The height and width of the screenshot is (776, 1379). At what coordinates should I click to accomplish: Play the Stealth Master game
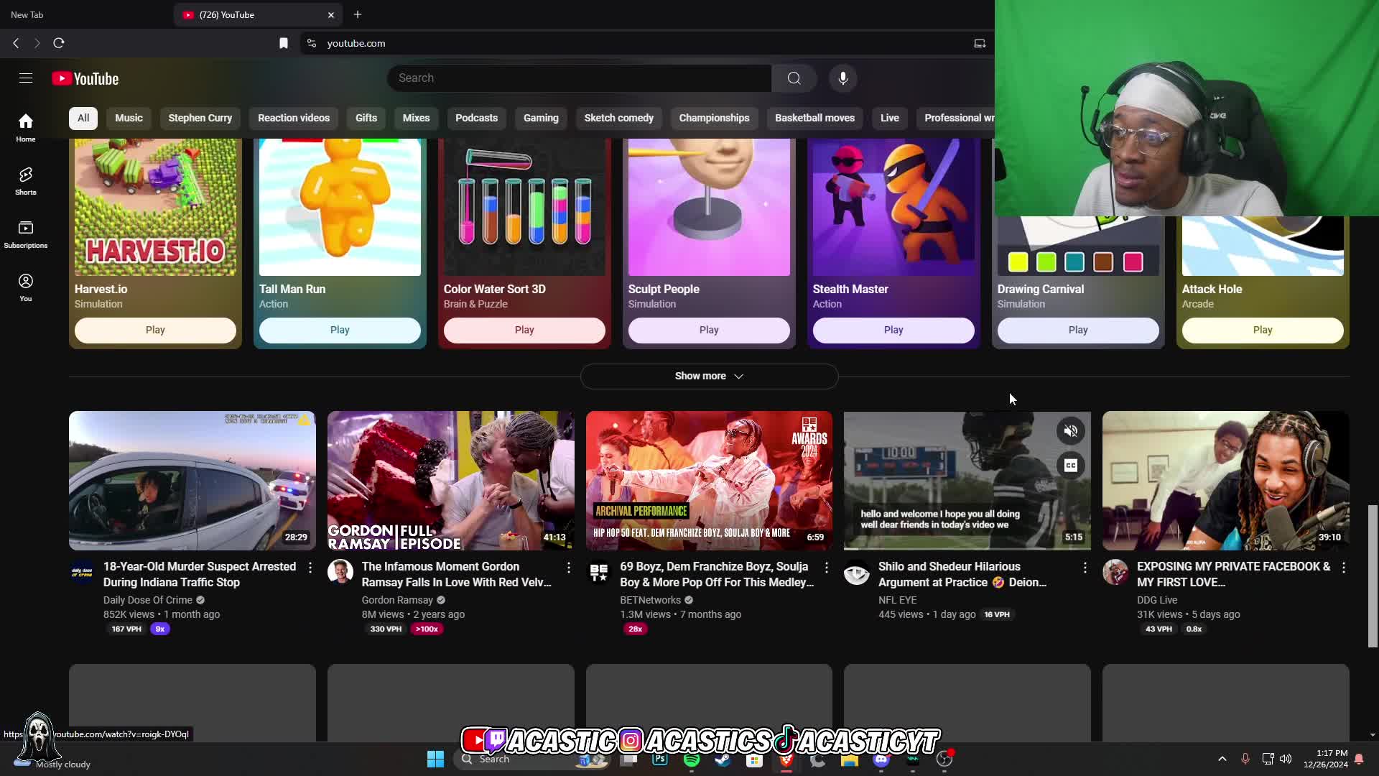coord(893,331)
